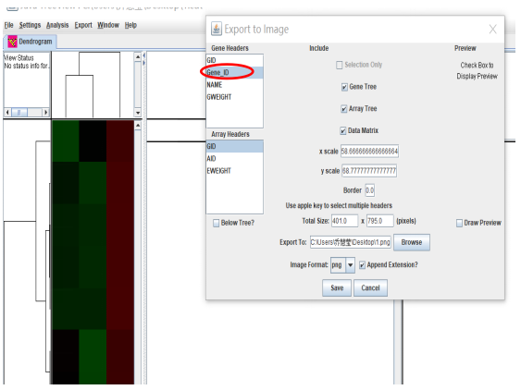The image size is (521, 390).
Task: Enable the Draw Preview checkbox
Action: click(459, 223)
